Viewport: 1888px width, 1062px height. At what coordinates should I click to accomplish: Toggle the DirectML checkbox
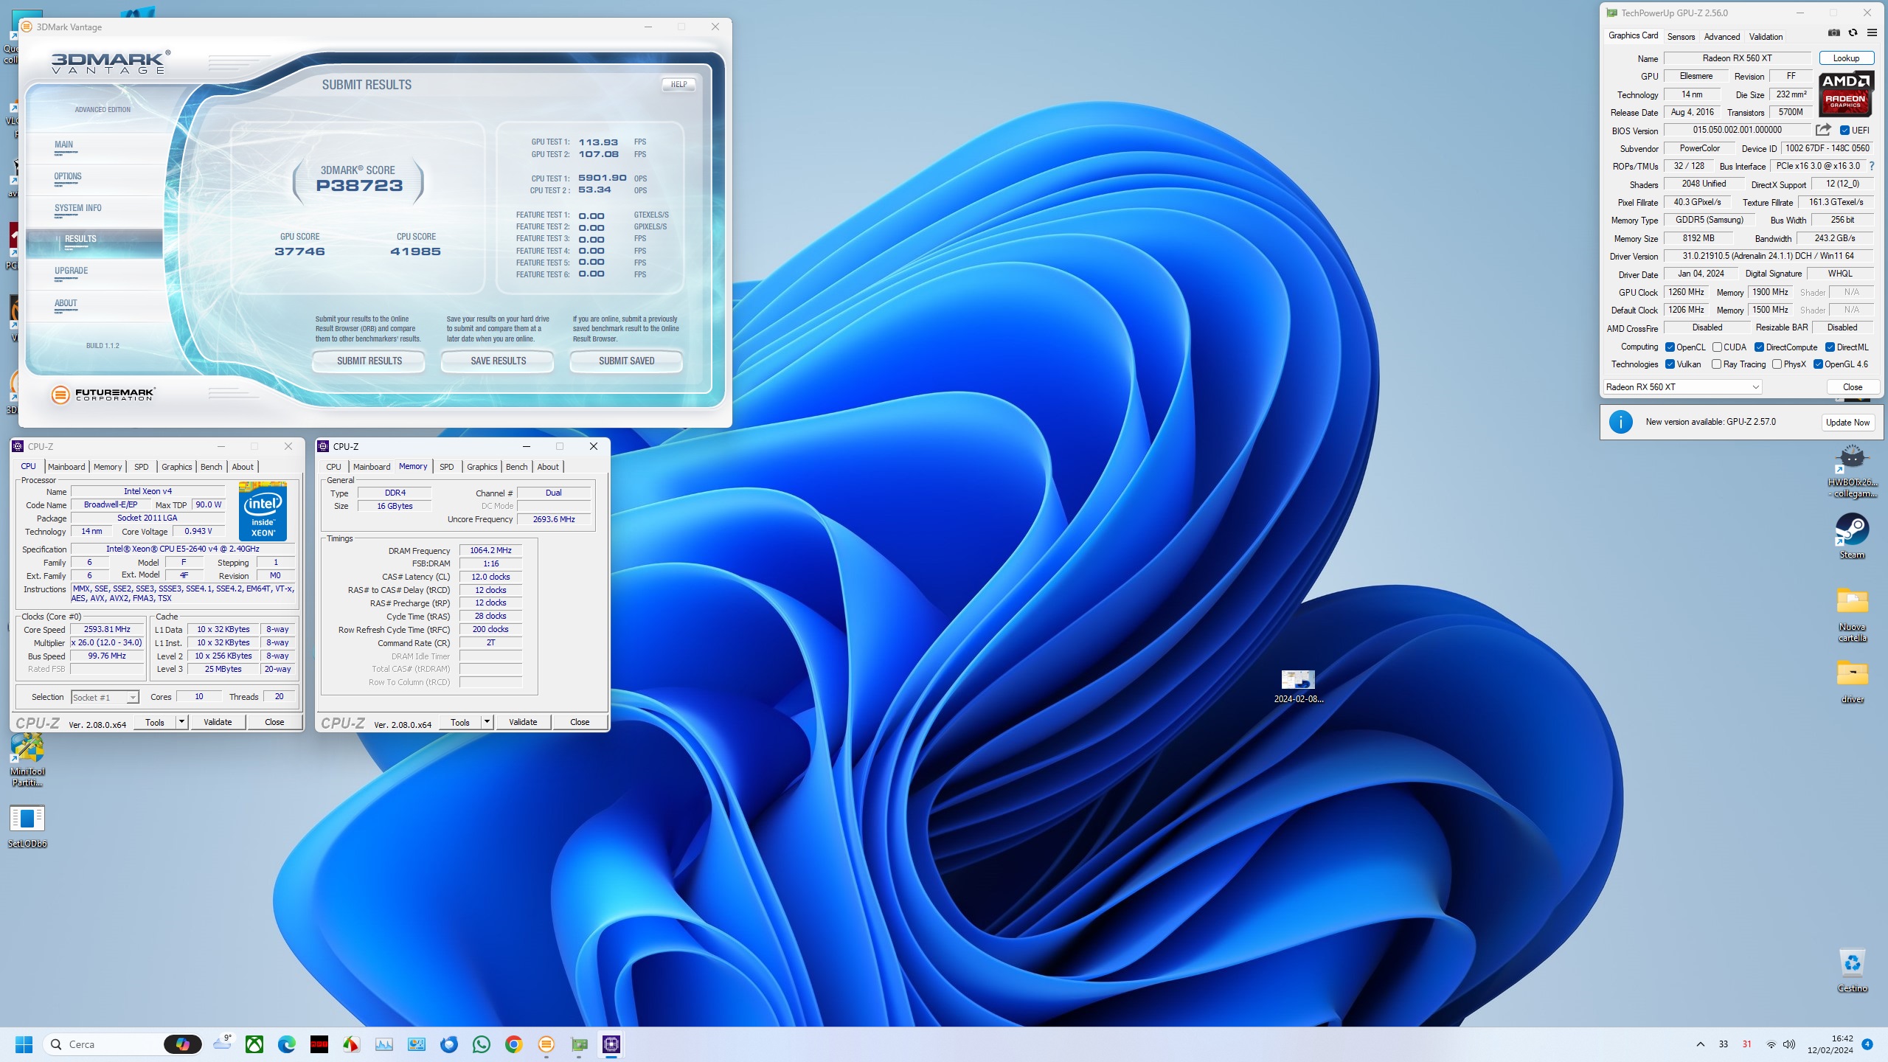click(x=1830, y=347)
